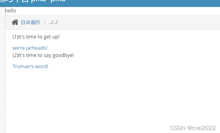The image size is (220, 133).
Task: Click the hello text above the breadcrumb
Action: [11, 11]
